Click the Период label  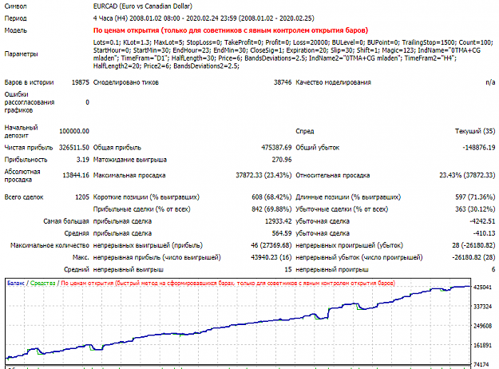click(x=16, y=18)
